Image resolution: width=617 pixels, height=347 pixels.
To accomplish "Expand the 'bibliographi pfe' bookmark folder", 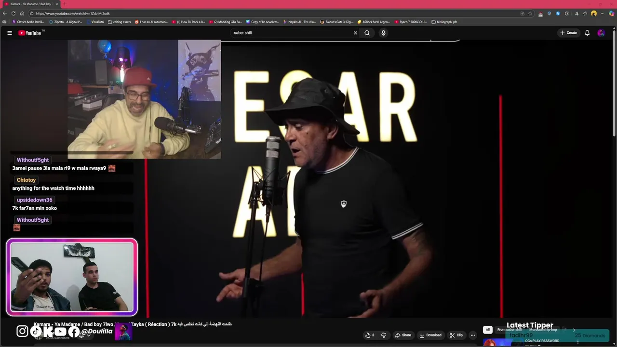I will coord(444,22).
